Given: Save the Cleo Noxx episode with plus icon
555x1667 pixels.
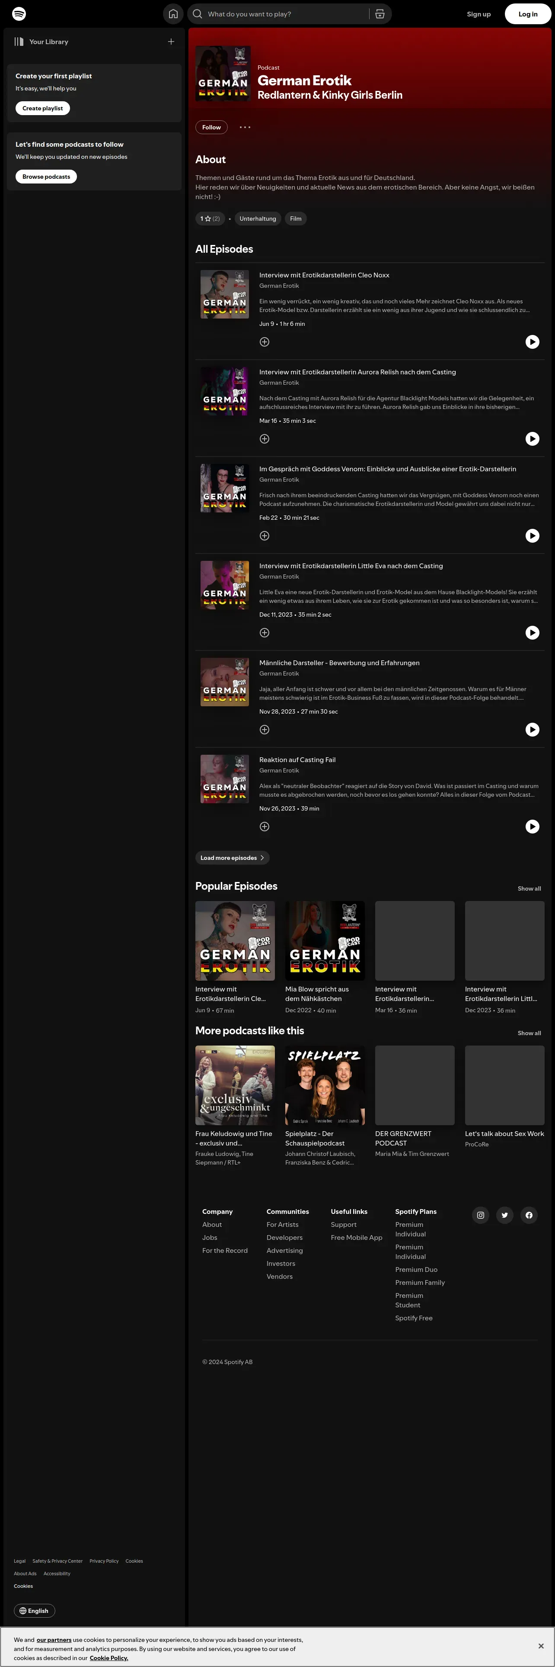Looking at the screenshot, I should [264, 342].
